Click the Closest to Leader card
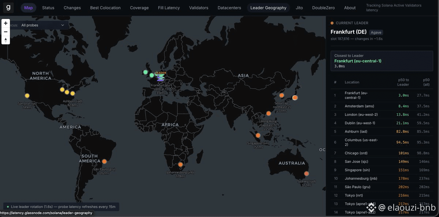This screenshot has width=439, height=217. pyautogui.click(x=382, y=61)
